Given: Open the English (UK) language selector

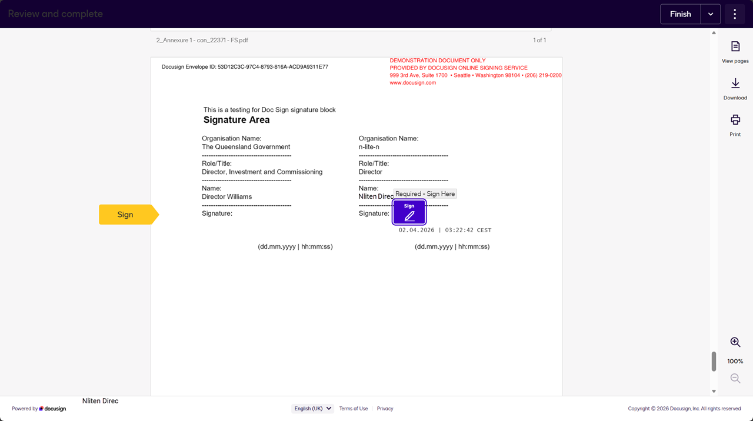Looking at the screenshot, I should pyautogui.click(x=312, y=409).
